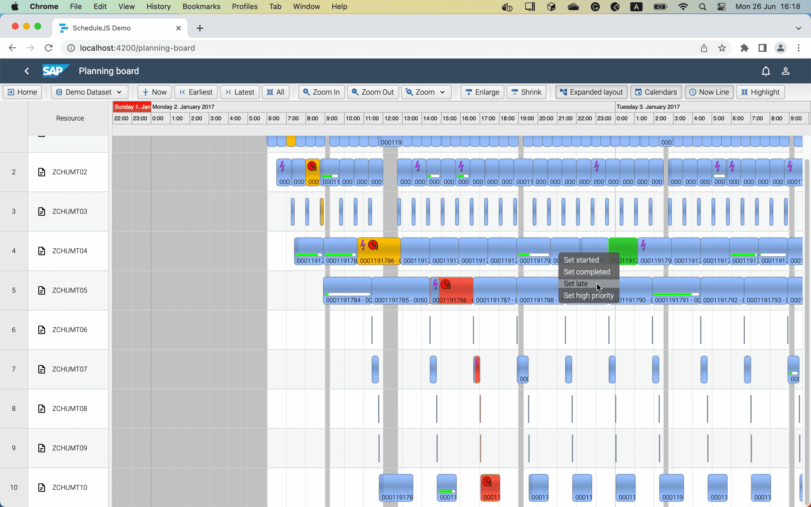Toggle the Now Line display

point(709,92)
